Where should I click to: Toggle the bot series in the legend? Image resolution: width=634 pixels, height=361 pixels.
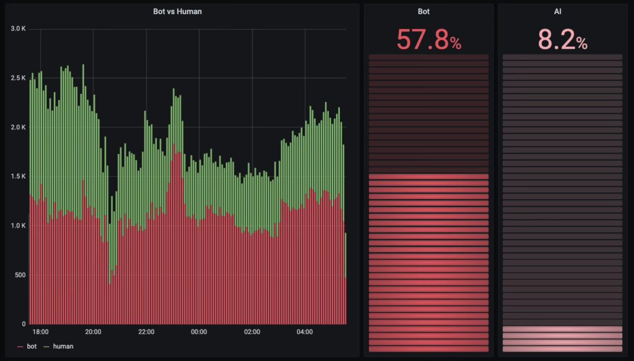[32, 346]
